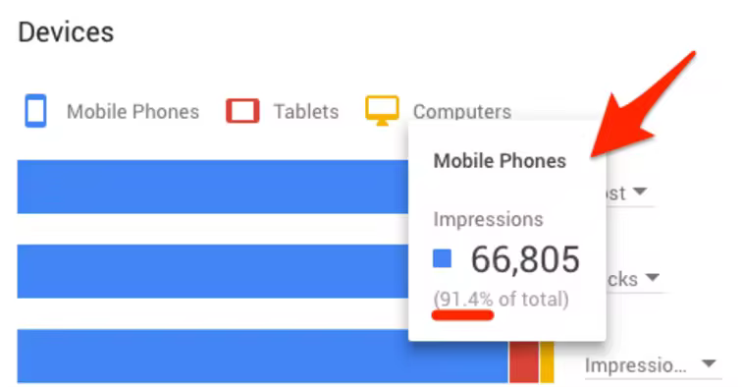Click the 66,805 impressions value
The width and height of the screenshot is (742, 387).
point(525,259)
